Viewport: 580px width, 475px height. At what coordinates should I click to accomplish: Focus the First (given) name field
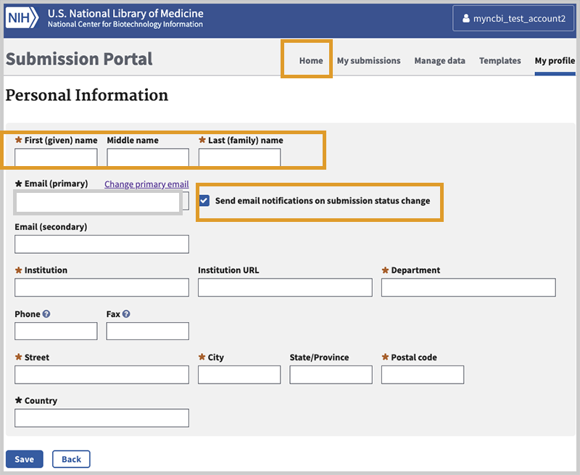click(56, 157)
